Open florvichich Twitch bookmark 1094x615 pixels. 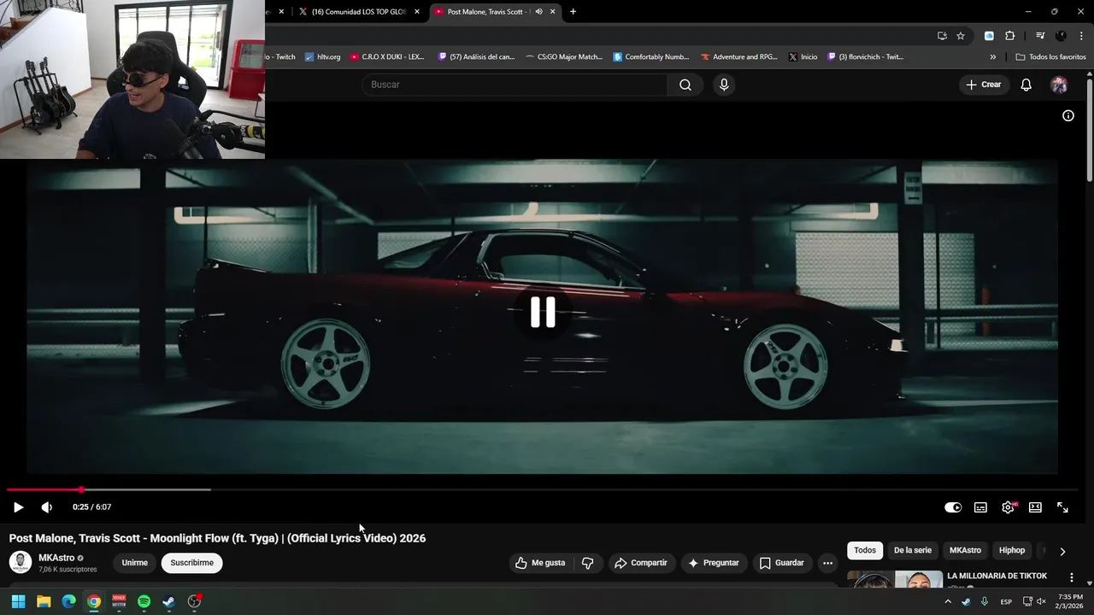pos(865,57)
